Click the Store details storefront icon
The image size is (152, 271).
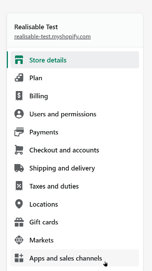pos(19,60)
